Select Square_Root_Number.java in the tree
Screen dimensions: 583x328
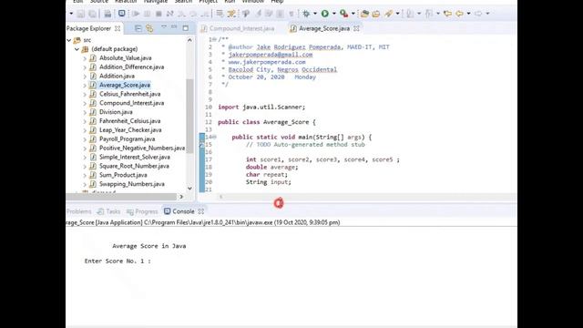tap(134, 166)
